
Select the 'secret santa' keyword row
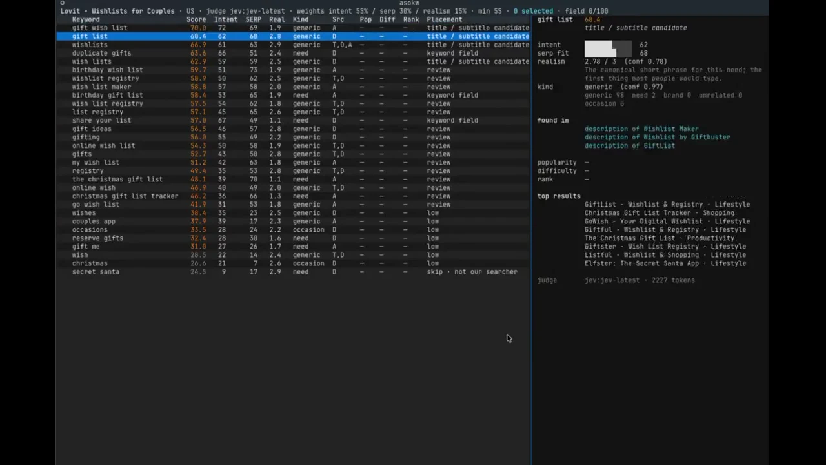tap(293, 271)
